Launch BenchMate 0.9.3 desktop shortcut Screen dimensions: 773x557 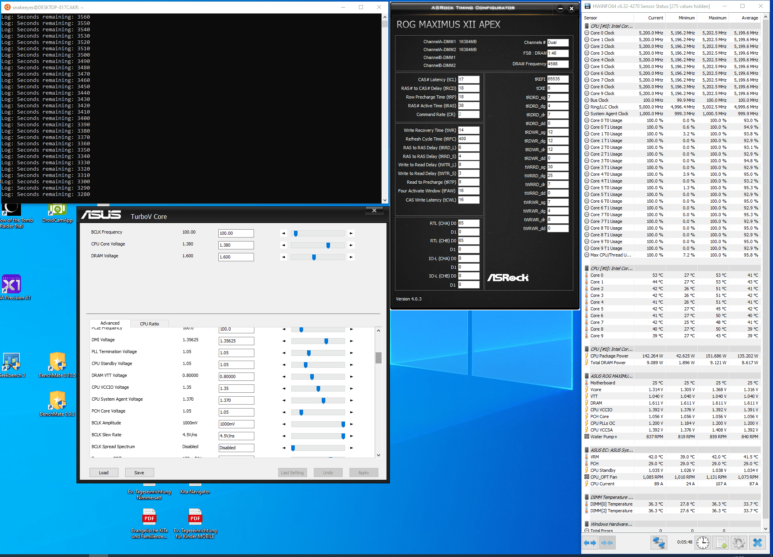57,404
